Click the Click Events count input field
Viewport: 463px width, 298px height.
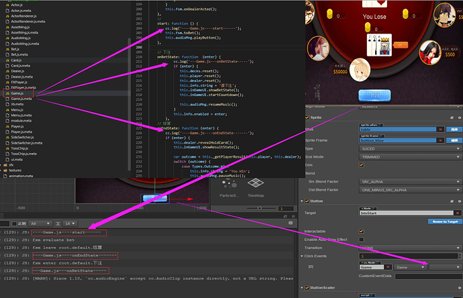pos(409,256)
